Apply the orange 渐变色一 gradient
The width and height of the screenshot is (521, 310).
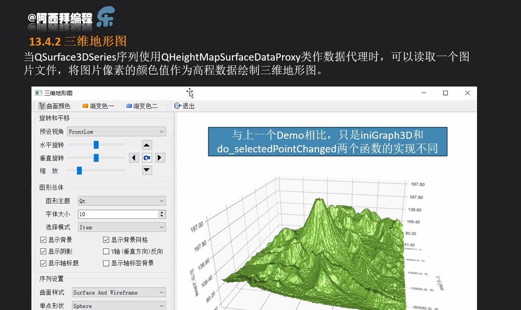click(x=85, y=106)
